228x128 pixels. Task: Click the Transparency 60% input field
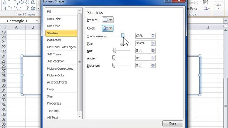point(143,36)
